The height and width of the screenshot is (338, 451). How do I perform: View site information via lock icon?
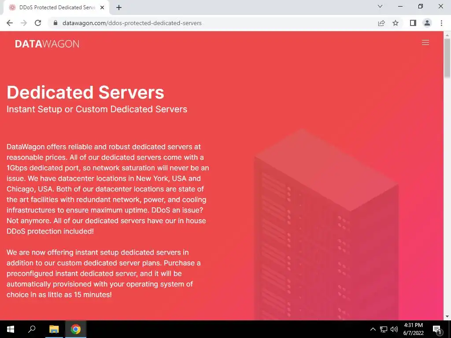[x=55, y=23]
